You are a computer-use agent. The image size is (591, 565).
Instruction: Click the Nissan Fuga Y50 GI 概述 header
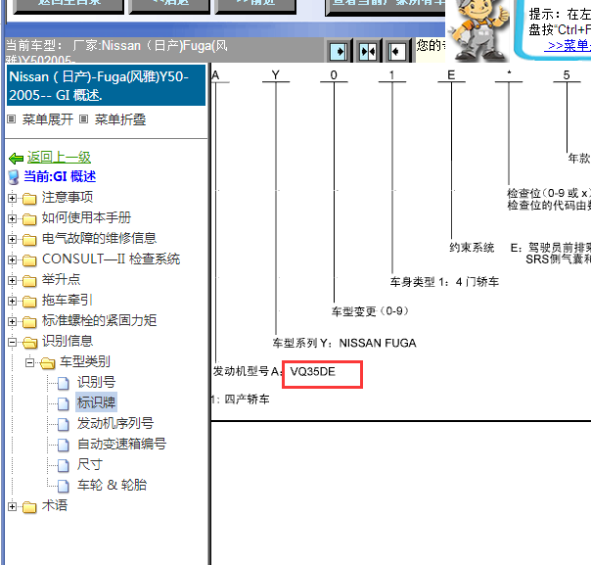tap(106, 85)
